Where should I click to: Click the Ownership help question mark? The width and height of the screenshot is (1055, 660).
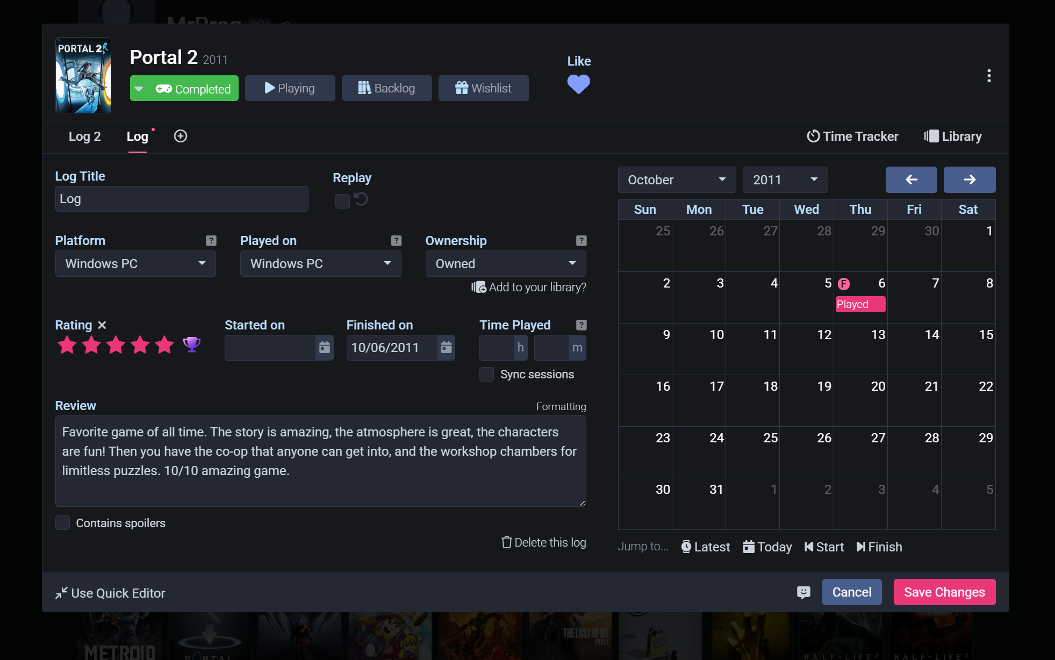point(581,241)
